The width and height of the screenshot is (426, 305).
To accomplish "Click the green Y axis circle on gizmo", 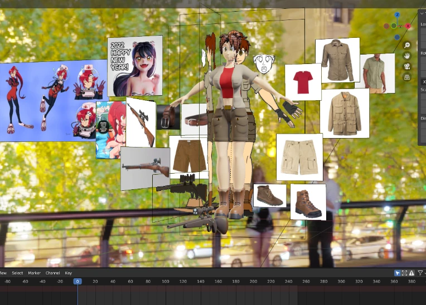I will [394, 26].
